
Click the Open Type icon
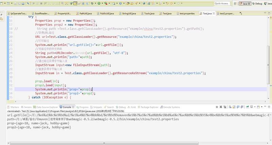point(128,3)
